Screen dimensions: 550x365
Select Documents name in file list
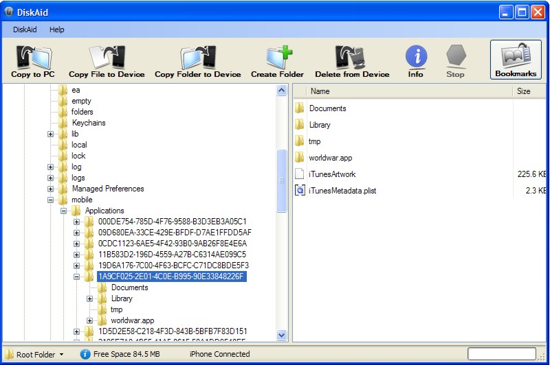coord(328,108)
